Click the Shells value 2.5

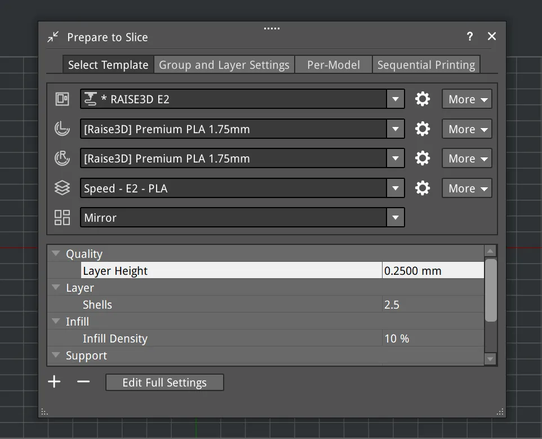[433, 304]
